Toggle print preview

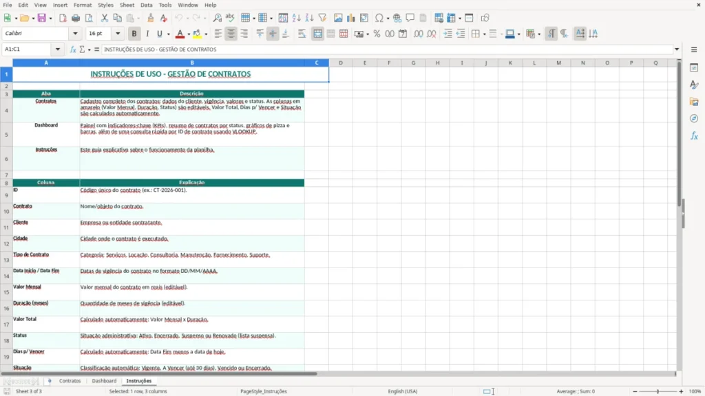point(89,18)
